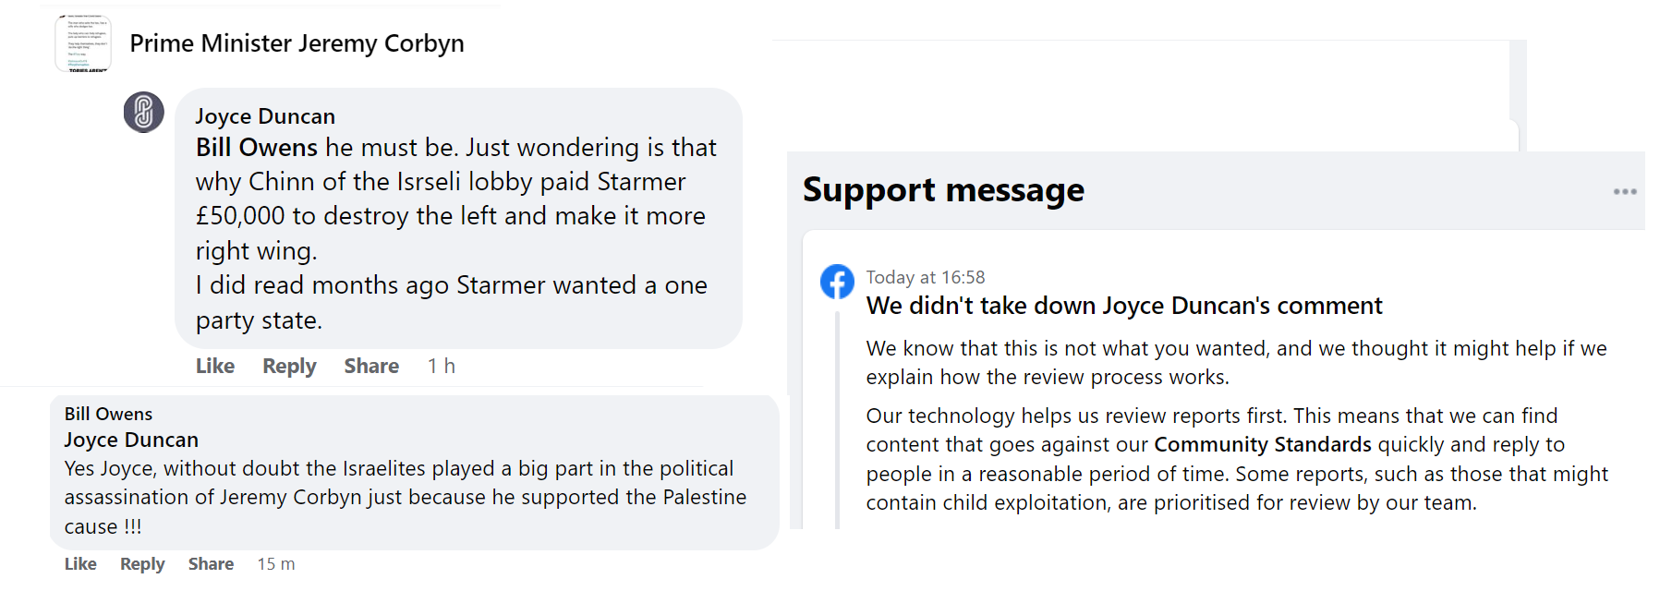This screenshot has height=591, width=1660.
Task: Click the 15 m timestamp on Bill's comment
Action: pos(276,564)
